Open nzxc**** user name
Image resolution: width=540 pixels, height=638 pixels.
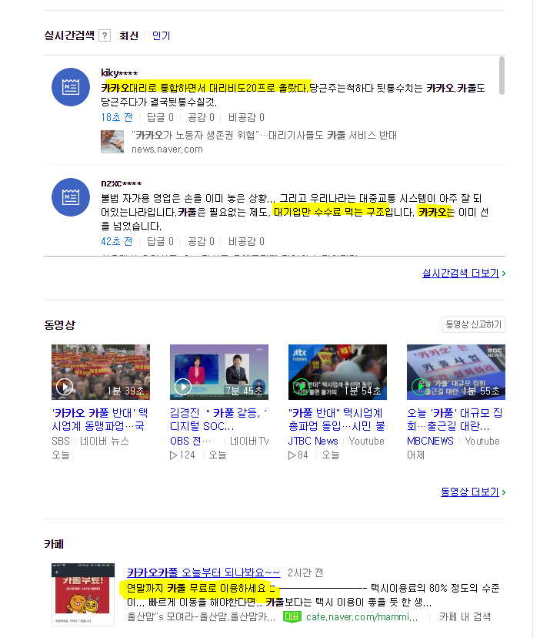click(x=121, y=183)
